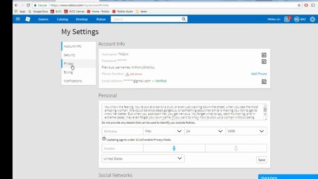The image size is (318, 179).
Task: Open the settings gear icon
Action: pos(313,19)
